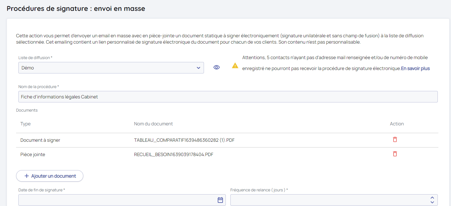Increase the relance frequency with up arrow
Image resolution: width=451 pixels, height=206 pixels.
pos(432,198)
